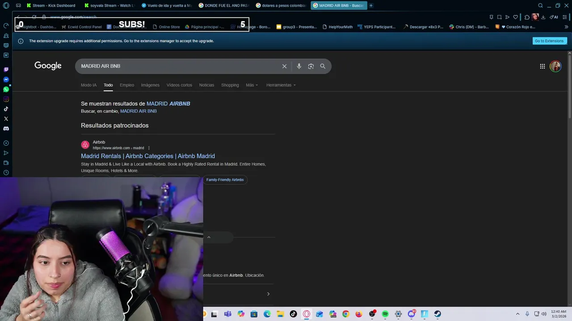572x321 pixels.
Task: Collapse the section with the up chevron
Action: point(209,237)
